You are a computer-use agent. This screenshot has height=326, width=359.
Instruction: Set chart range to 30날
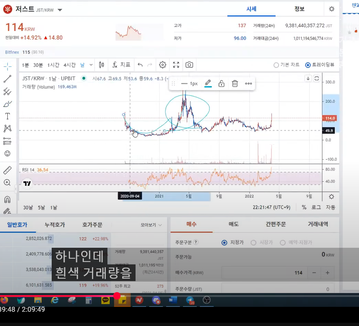point(28,207)
